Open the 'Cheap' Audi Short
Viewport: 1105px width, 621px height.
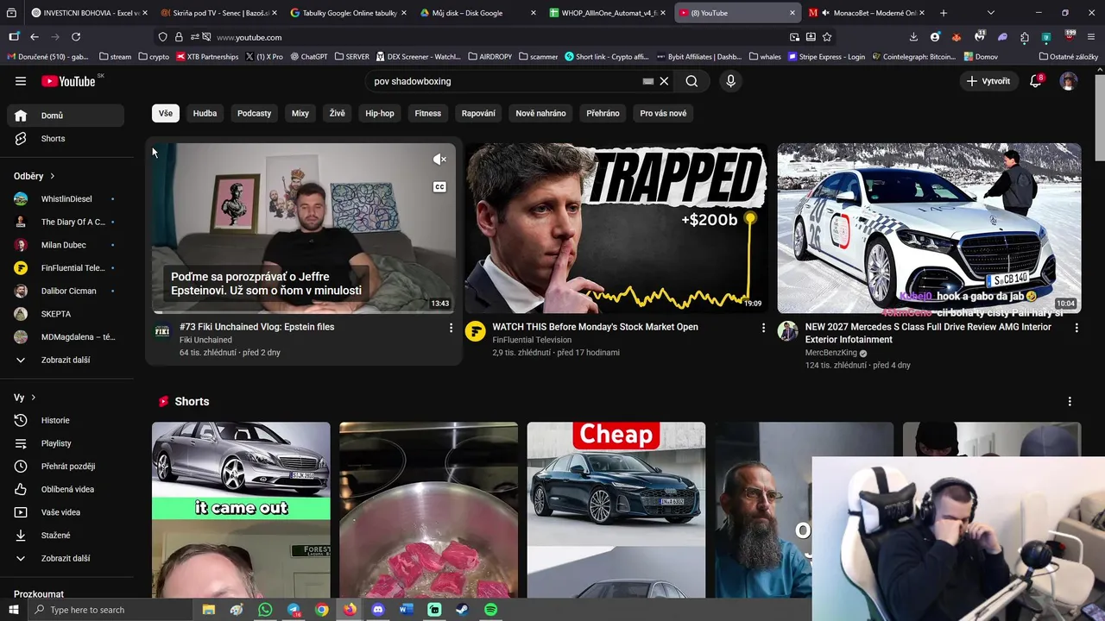tap(616, 509)
